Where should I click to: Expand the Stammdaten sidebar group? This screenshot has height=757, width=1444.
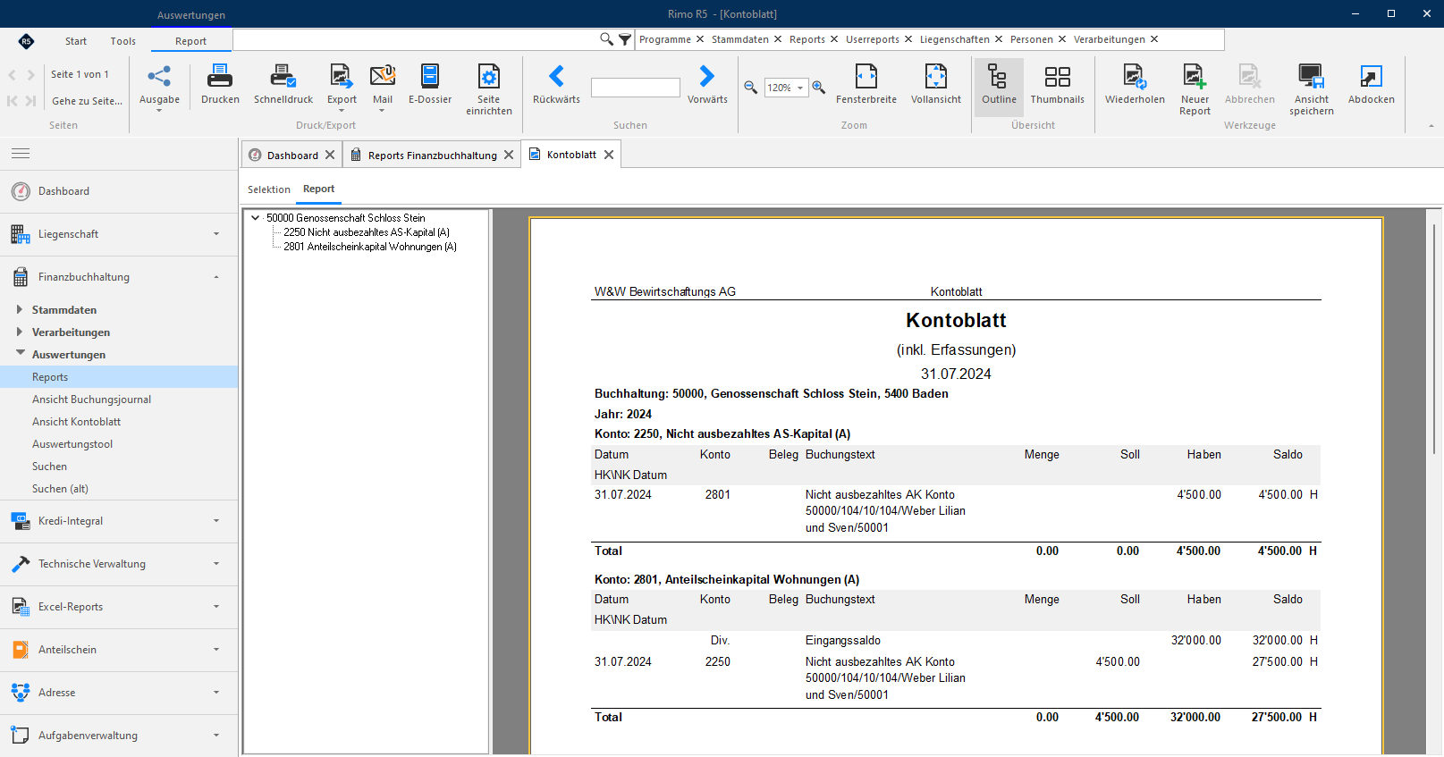click(x=20, y=309)
